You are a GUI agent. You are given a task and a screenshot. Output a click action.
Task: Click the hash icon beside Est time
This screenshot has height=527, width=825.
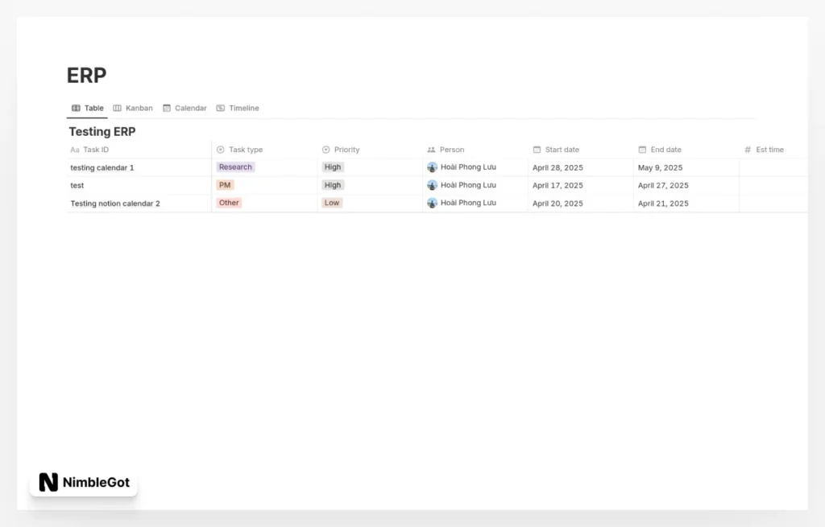pos(748,150)
